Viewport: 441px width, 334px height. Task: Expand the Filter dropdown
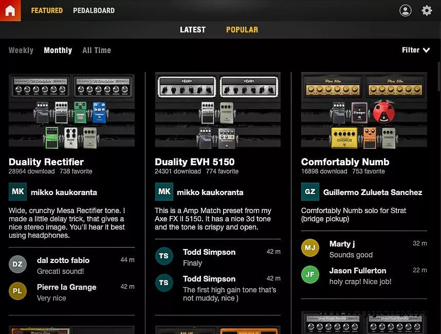point(415,50)
